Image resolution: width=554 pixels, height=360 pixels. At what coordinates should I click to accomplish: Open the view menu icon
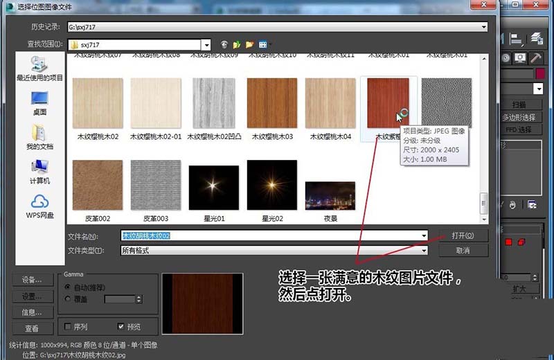click(x=262, y=44)
